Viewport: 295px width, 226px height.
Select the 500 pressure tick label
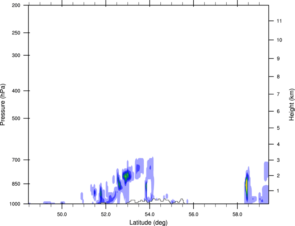(x=16, y=118)
